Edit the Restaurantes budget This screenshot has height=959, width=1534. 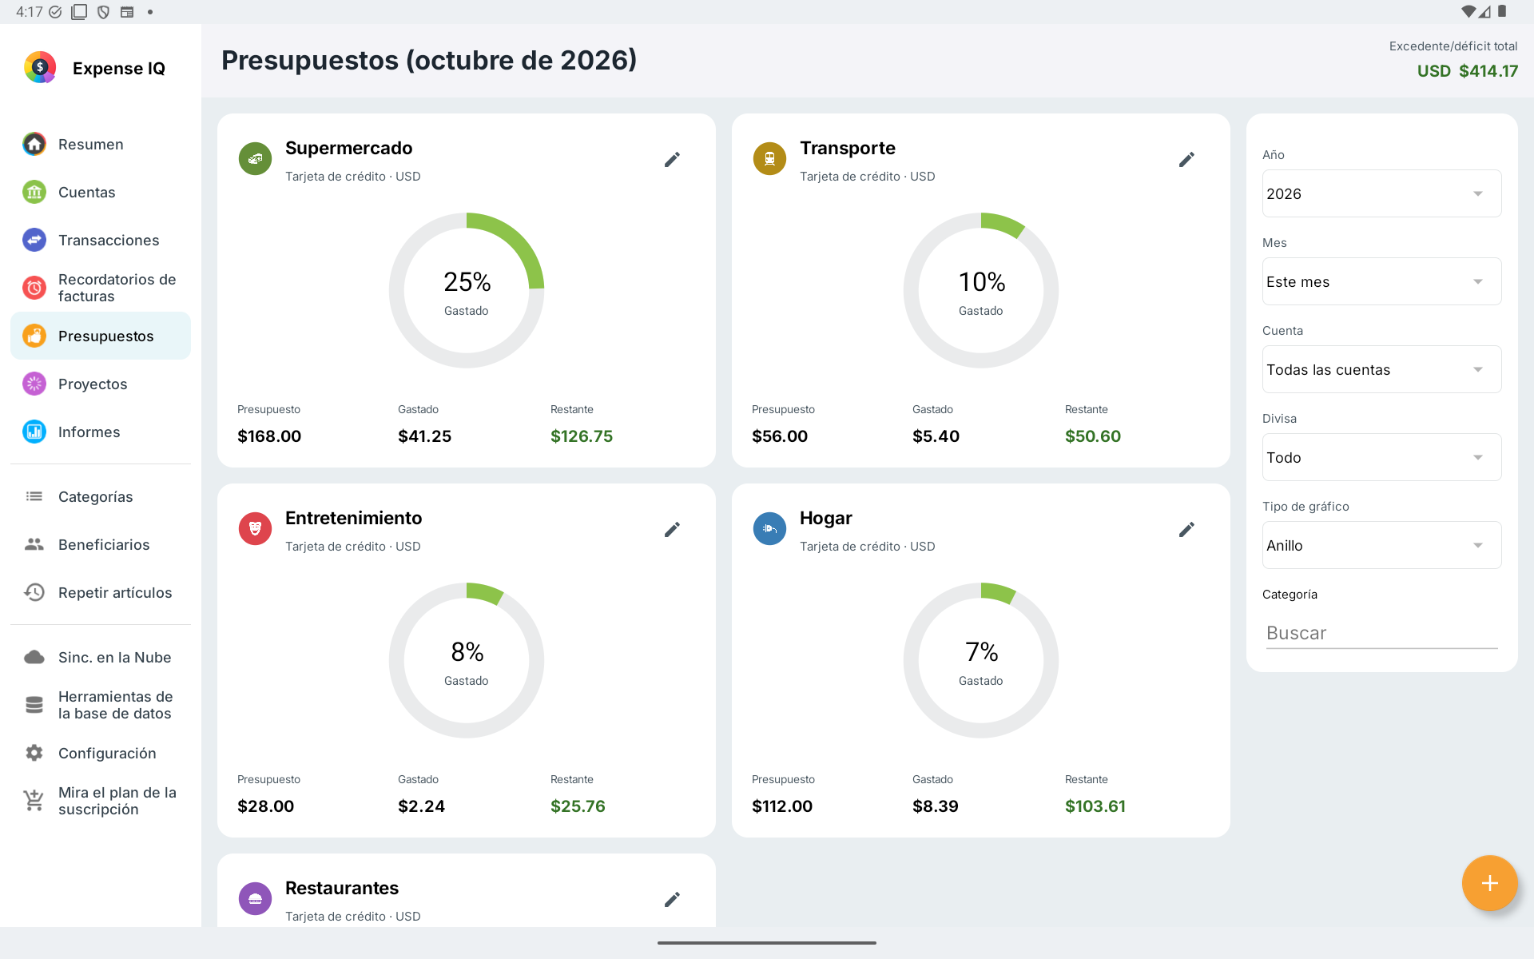672,900
